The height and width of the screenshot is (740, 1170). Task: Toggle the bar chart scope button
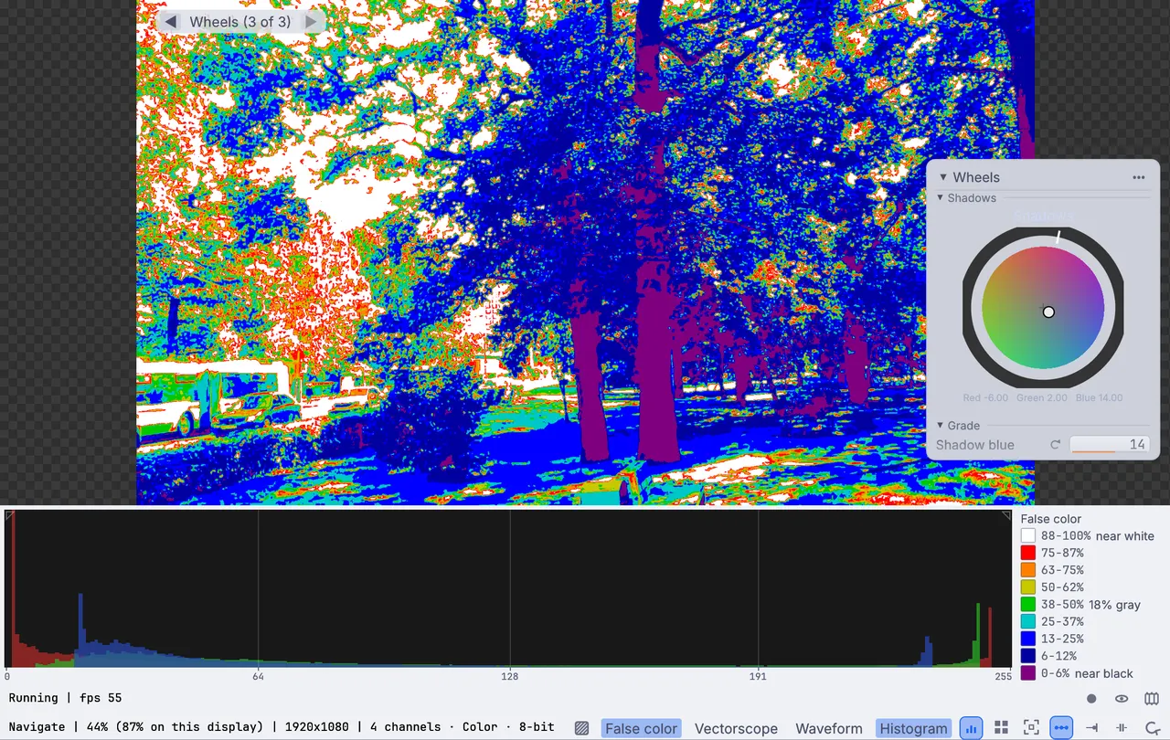pyautogui.click(x=971, y=727)
